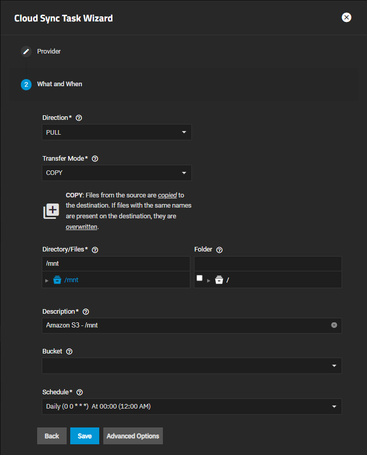
Task: Expand the root folder tree node
Action: click(x=208, y=281)
